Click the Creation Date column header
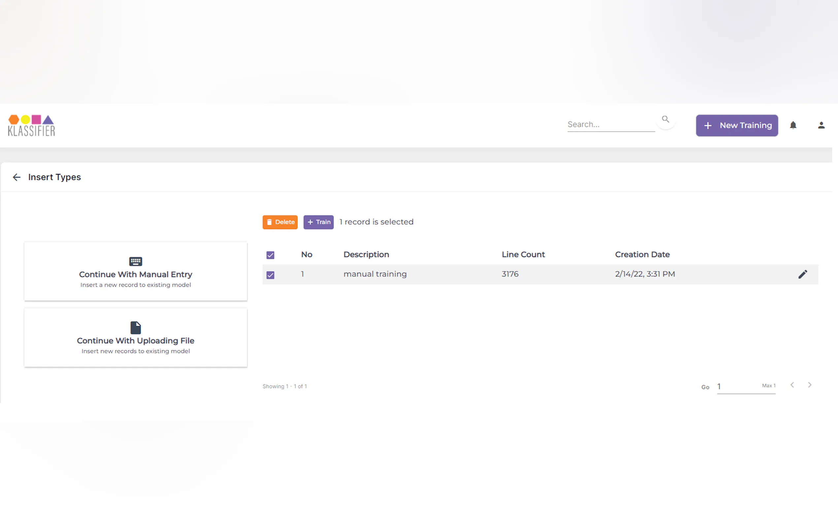 [x=642, y=254]
